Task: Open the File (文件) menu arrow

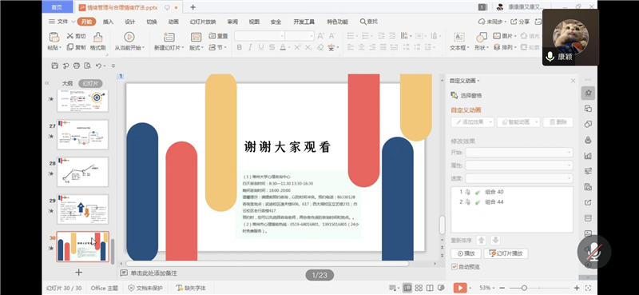Action: [x=73, y=22]
